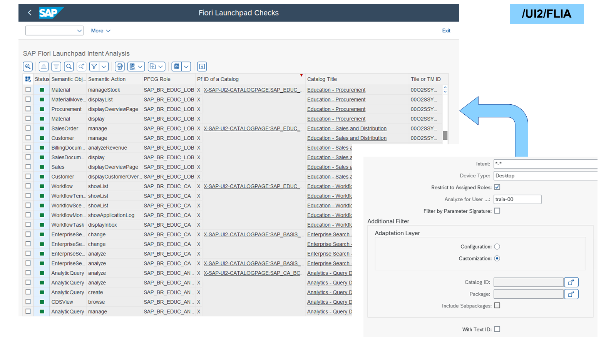Open value help next to Package field
The width and height of the screenshot is (616, 341).
tap(571, 294)
